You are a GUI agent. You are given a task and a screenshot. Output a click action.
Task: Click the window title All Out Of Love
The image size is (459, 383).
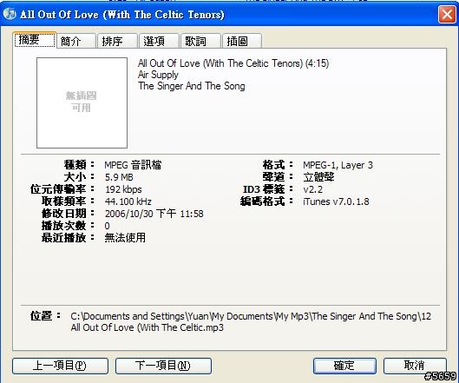(122, 15)
